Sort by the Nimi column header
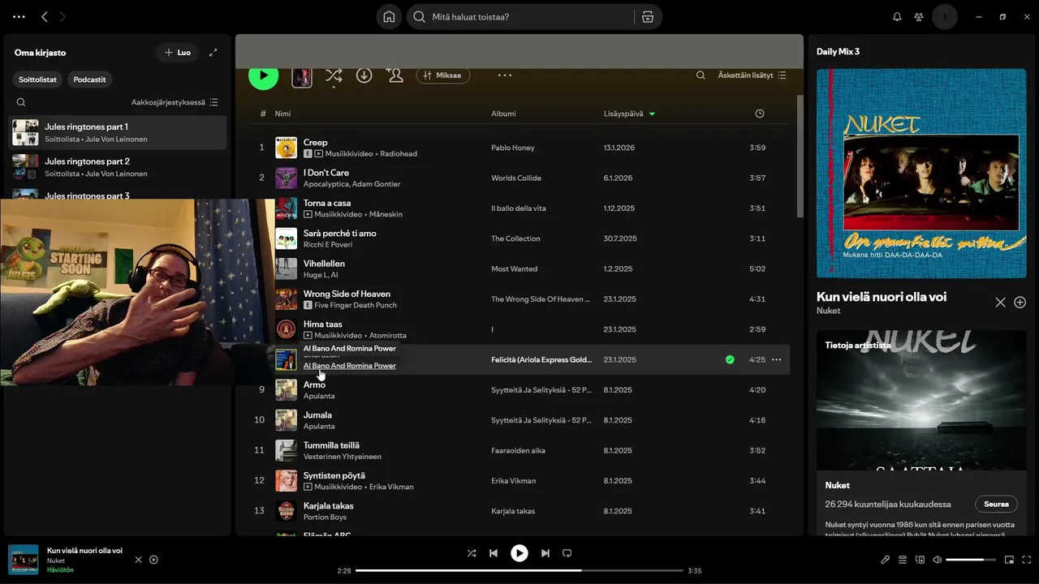This screenshot has width=1039, height=584. (x=282, y=114)
